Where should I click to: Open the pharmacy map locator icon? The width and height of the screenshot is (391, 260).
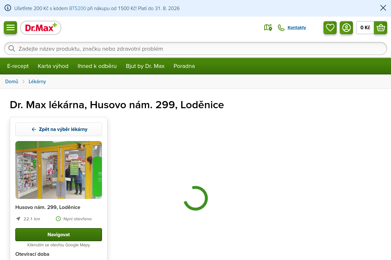(268, 28)
